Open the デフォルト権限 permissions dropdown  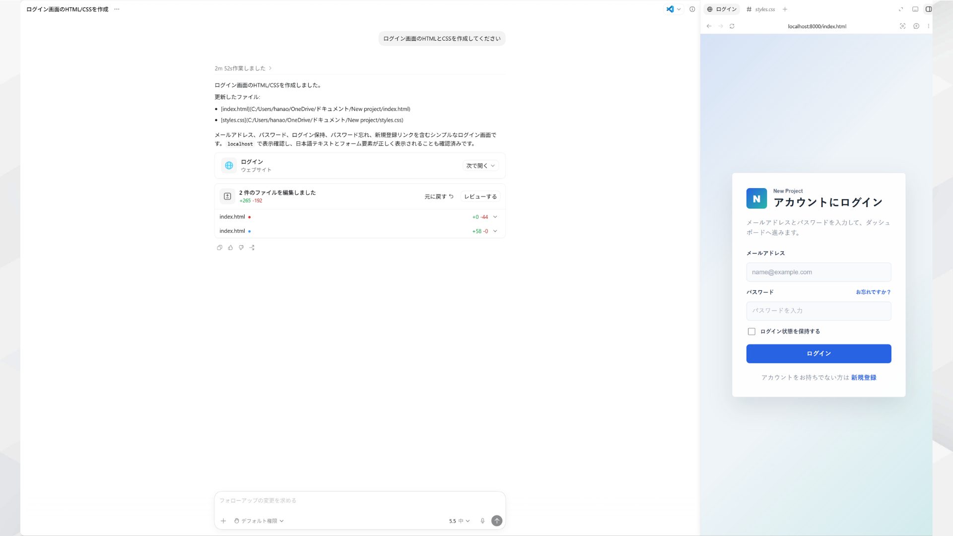(x=259, y=521)
